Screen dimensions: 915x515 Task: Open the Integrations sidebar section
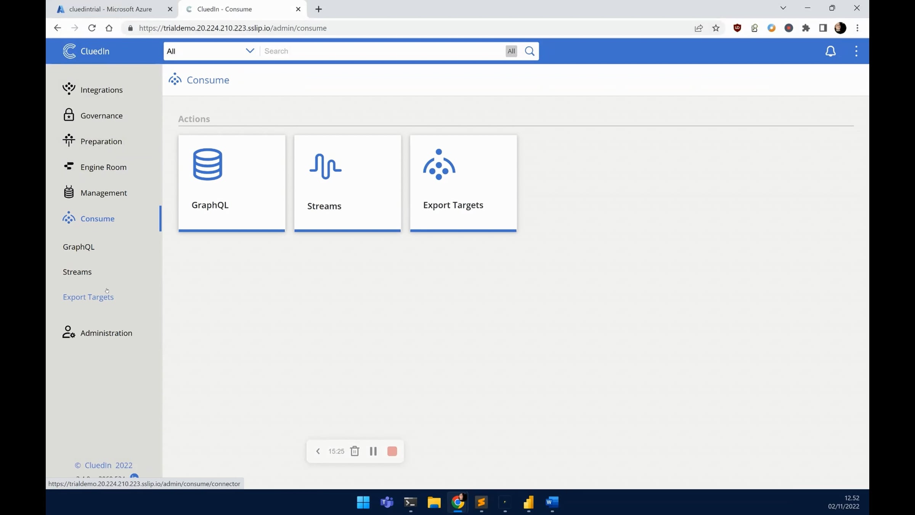click(x=101, y=90)
